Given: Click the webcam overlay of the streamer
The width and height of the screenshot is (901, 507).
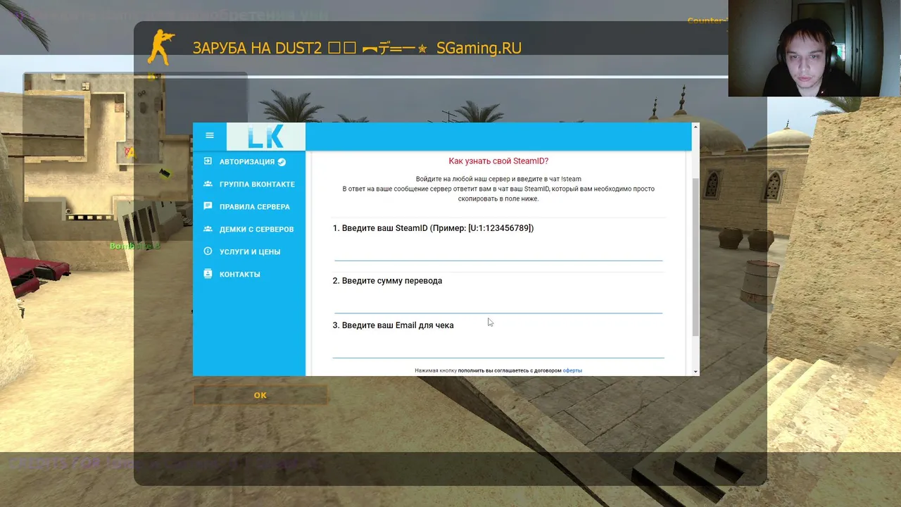Looking at the screenshot, I should tap(814, 48).
